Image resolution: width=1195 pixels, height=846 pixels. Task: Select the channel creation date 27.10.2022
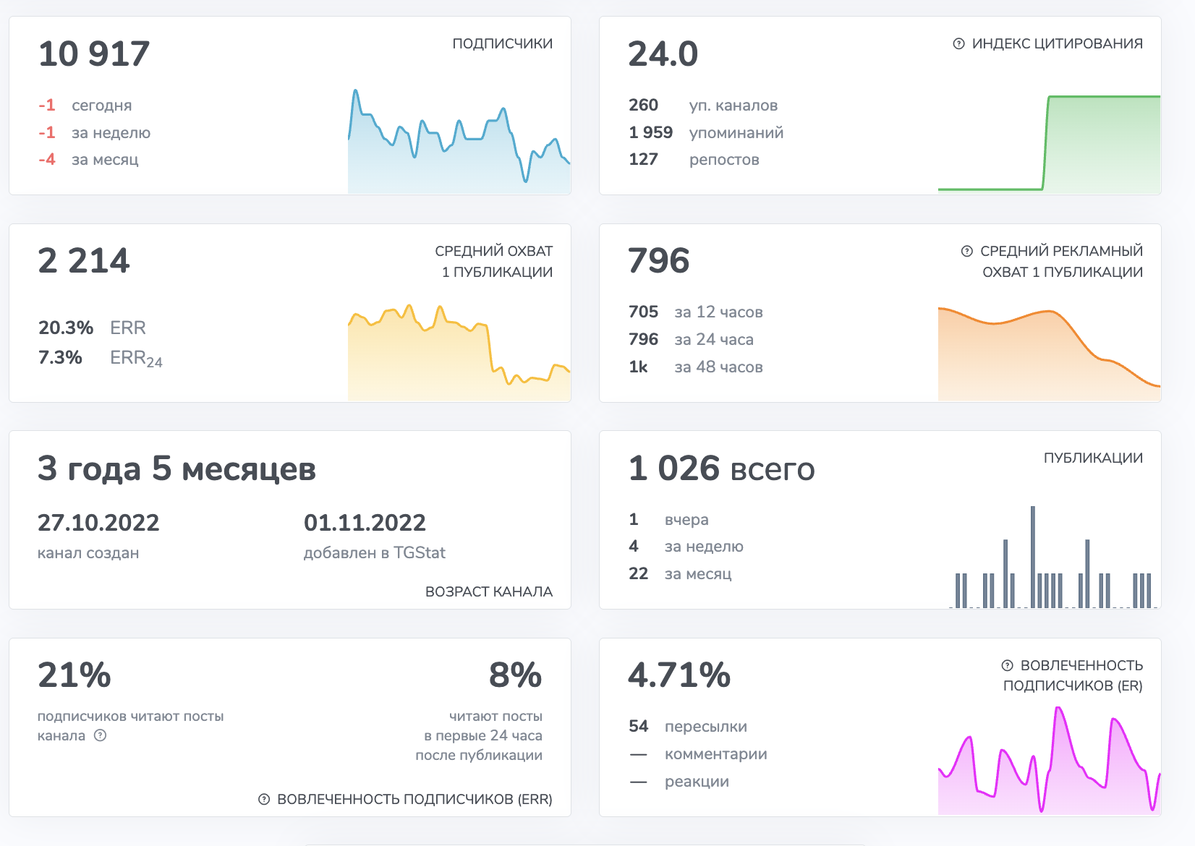coord(99,522)
